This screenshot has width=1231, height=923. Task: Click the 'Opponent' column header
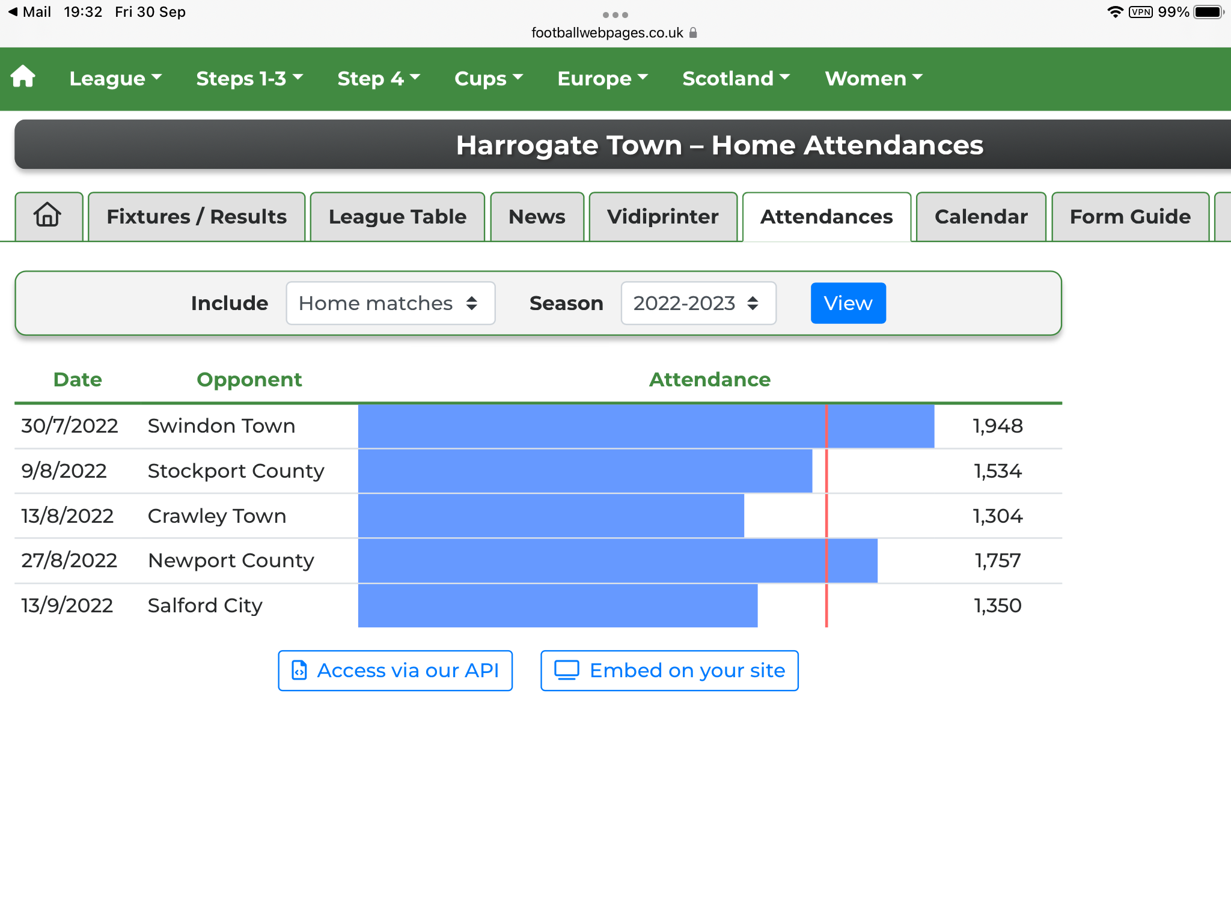pos(249,380)
